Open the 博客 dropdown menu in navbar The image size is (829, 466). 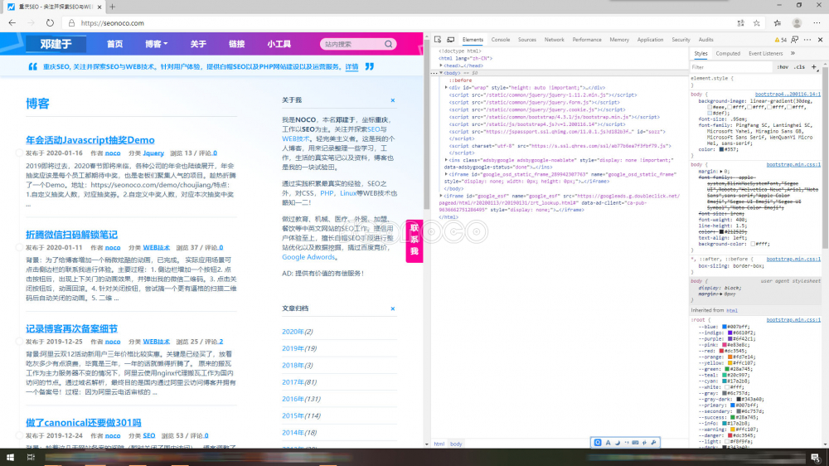pyautogui.click(x=156, y=44)
